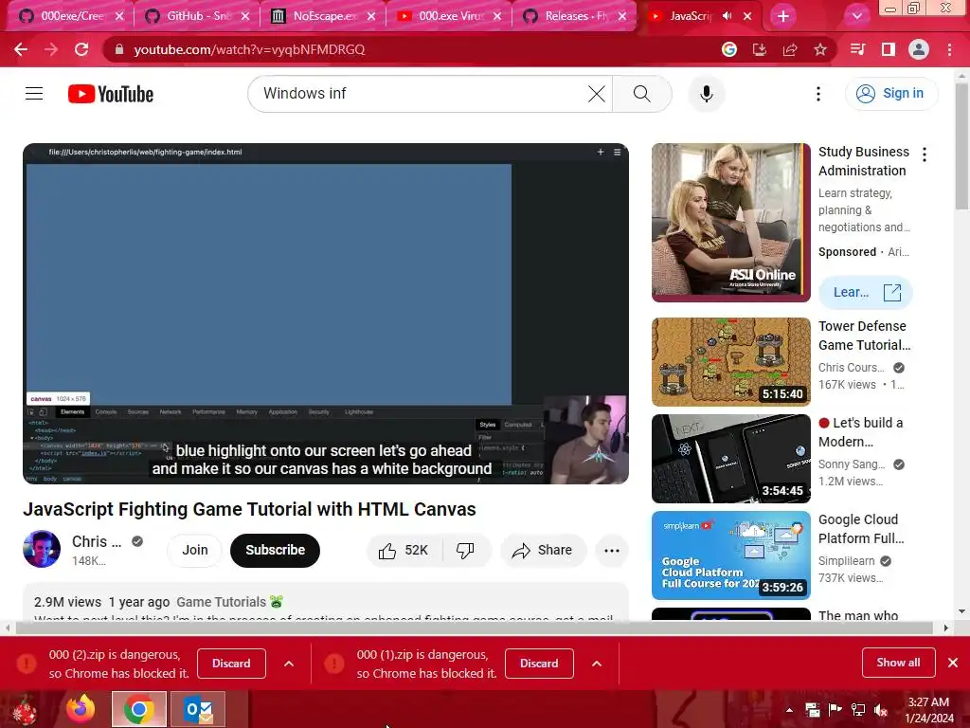The width and height of the screenshot is (970, 728).
Task: Discard 000 (2).zip download
Action: (231, 664)
